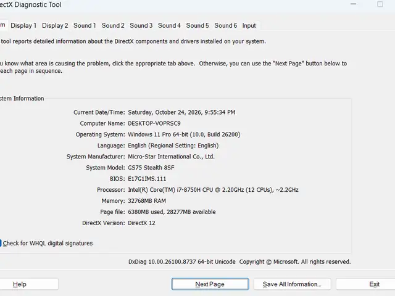Image resolution: width=395 pixels, height=296 pixels.
Task: Minimize the DirectX Diagnostic Tool window
Action: pyautogui.click(x=354, y=4)
